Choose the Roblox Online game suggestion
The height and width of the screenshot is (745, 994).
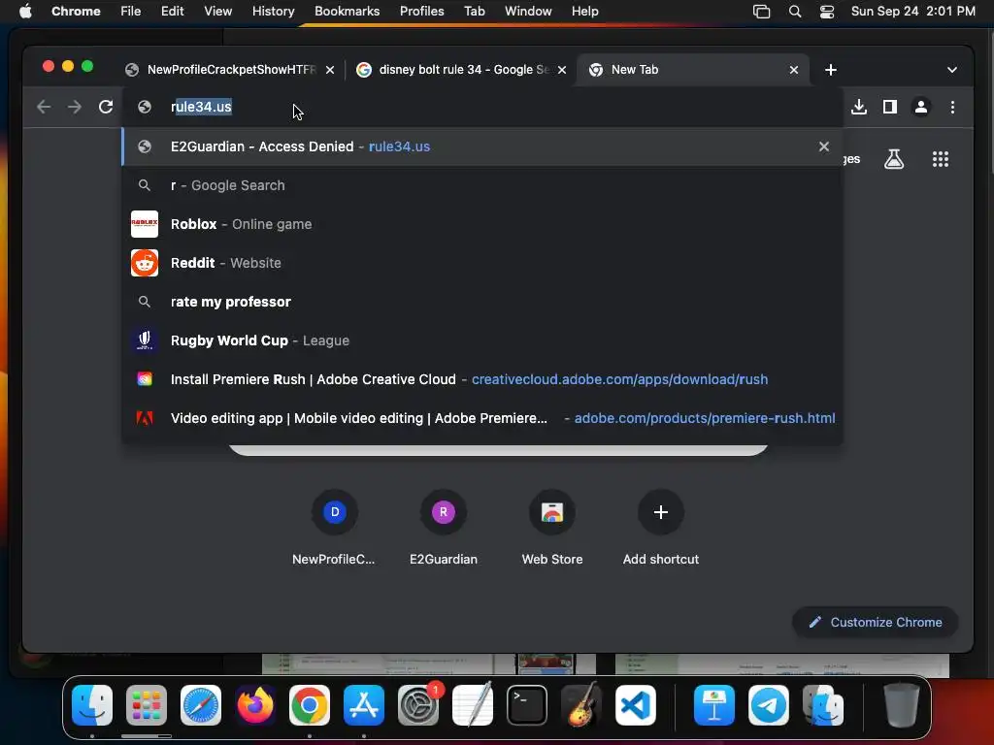[481, 224]
